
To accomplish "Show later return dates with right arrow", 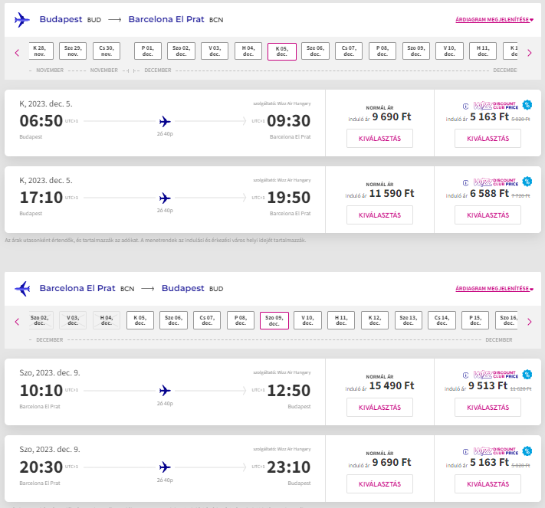I will pos(530,322).
